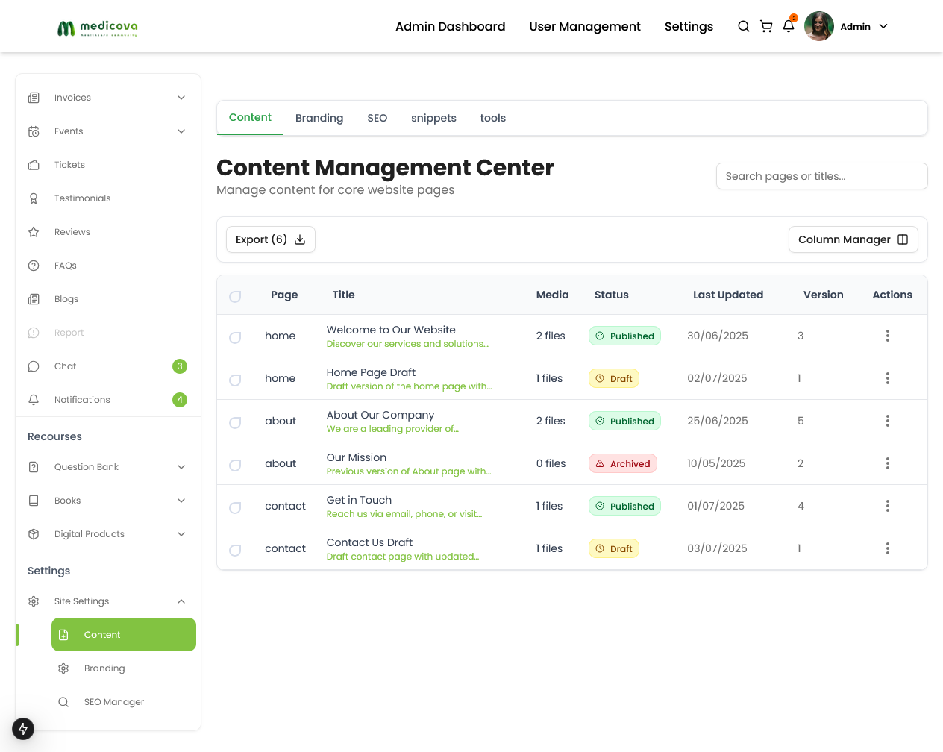Click the sidebar Notifications bell icon
Image resolution: width=943 pixels, height=752 pixels.
click(x=34, y=400)
